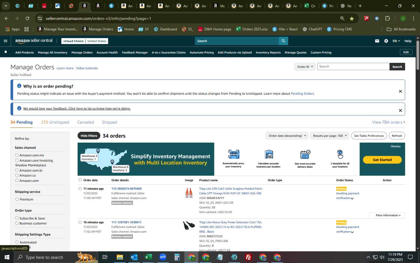420x263 pixels.
Task: Open the messages envelope icon
Action: click(x=377, y=41)
